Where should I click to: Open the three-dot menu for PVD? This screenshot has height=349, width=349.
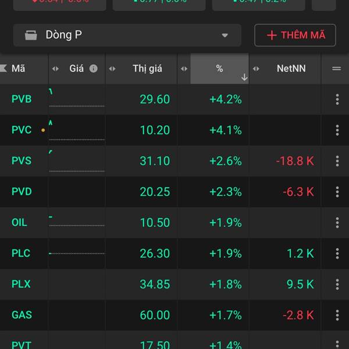point(337,192)
